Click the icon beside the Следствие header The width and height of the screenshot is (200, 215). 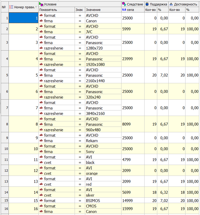[x=124, y=4]
